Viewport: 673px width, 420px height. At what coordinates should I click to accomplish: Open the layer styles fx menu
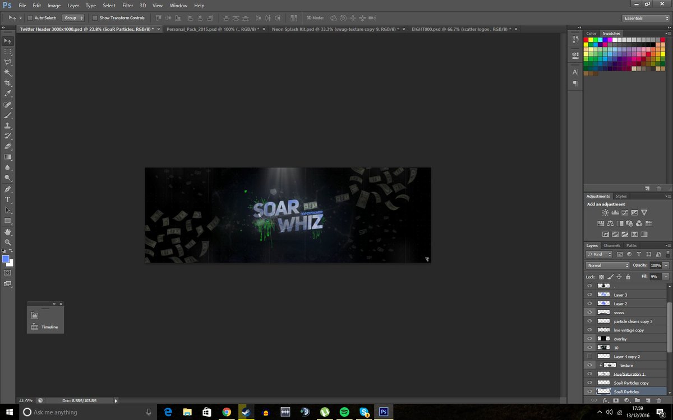[x=605, y=400]
